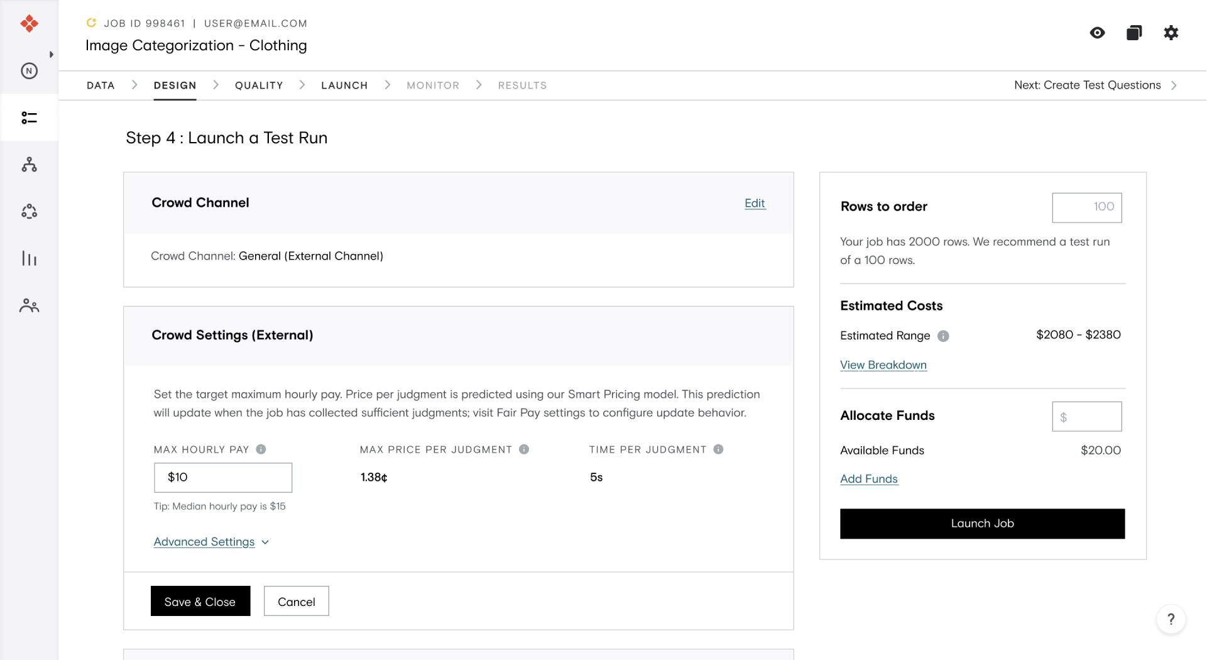The height and width of the screenshot is (660, 1207).
Task: Click Edit link in Crowd Channel
Action: [755, 203]
